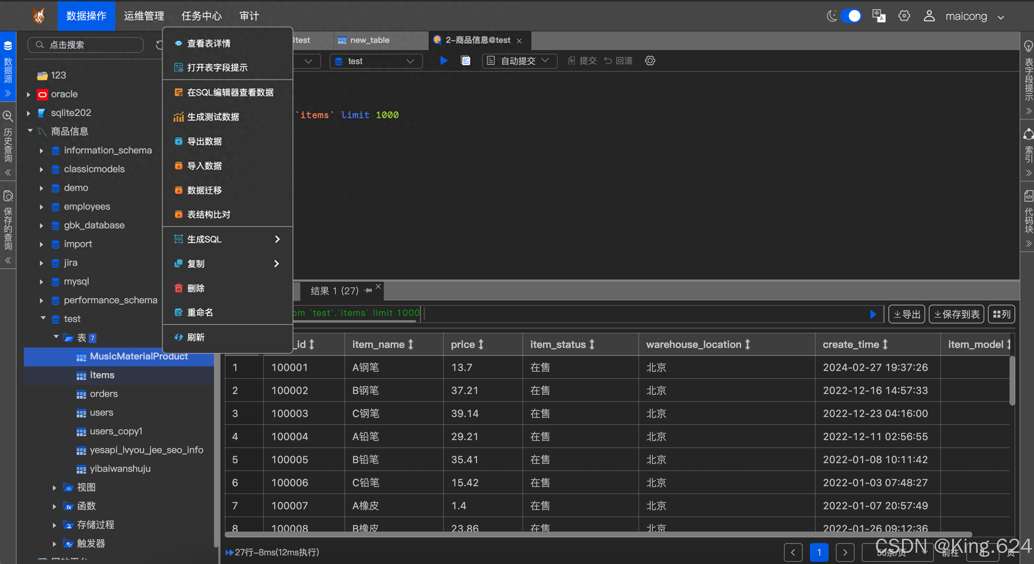Image resolution: width=1034 pixels, height=564 pixels.
Task: Click the 保存到表 button
Action: (956, 314)
